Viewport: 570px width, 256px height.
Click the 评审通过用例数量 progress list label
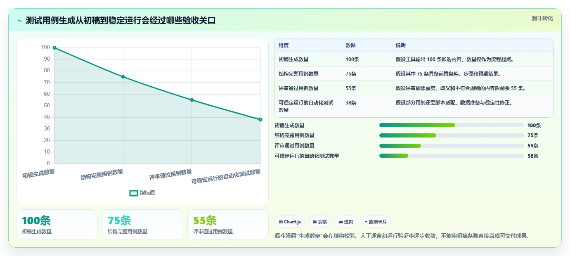294,146
